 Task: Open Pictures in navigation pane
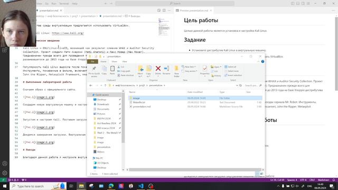tap(101, 114)
